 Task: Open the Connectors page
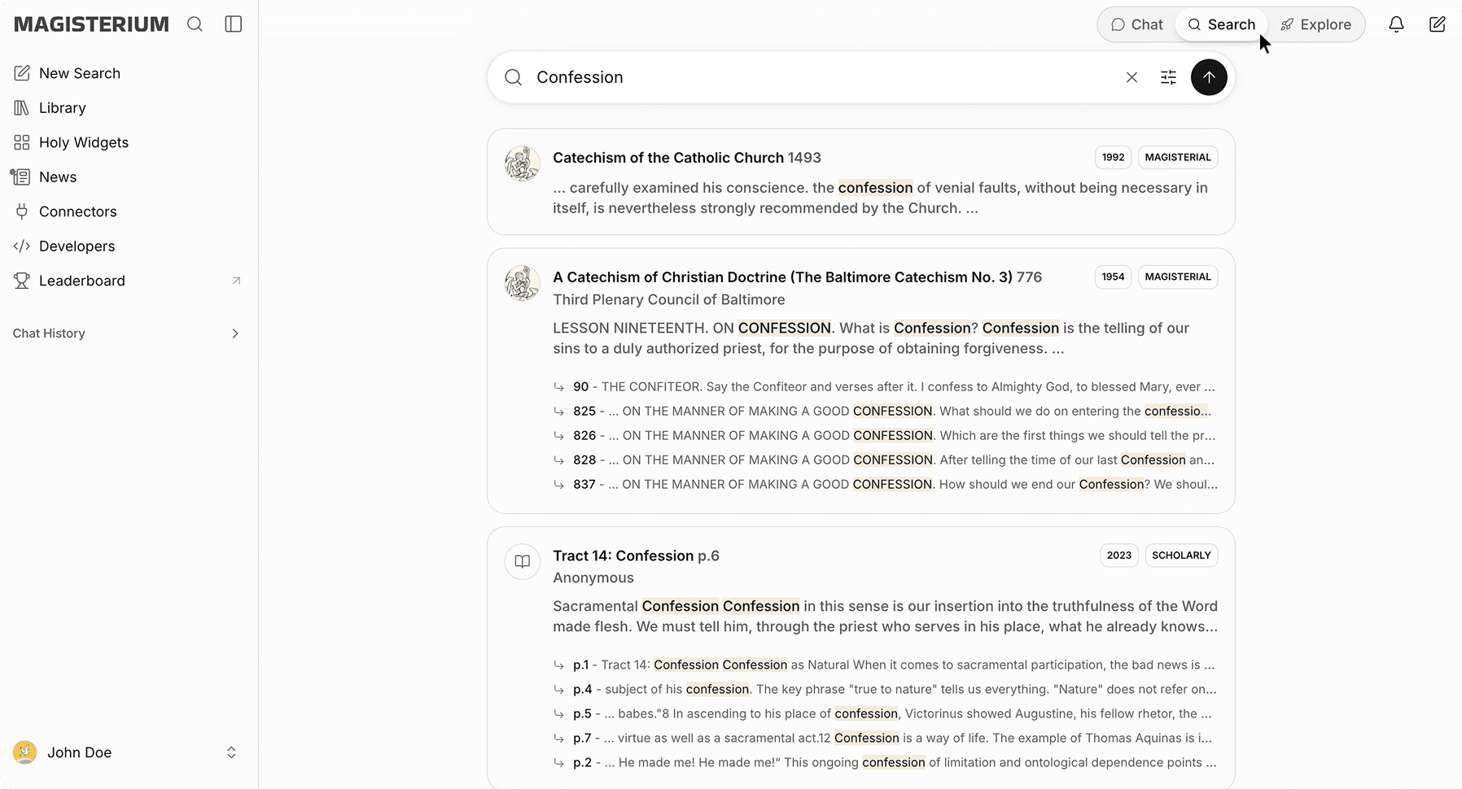pyautogui.click(x=65, y=211)
